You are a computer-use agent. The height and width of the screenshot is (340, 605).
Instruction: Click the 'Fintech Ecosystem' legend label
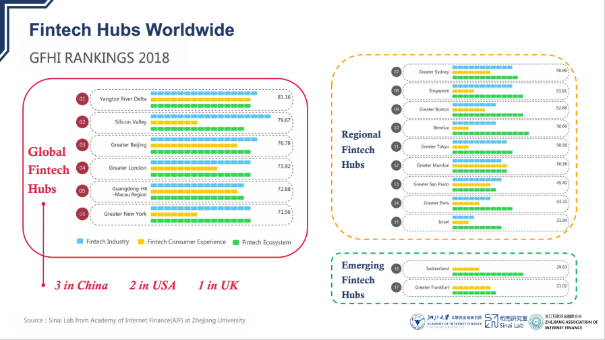(x=266, y=242)
